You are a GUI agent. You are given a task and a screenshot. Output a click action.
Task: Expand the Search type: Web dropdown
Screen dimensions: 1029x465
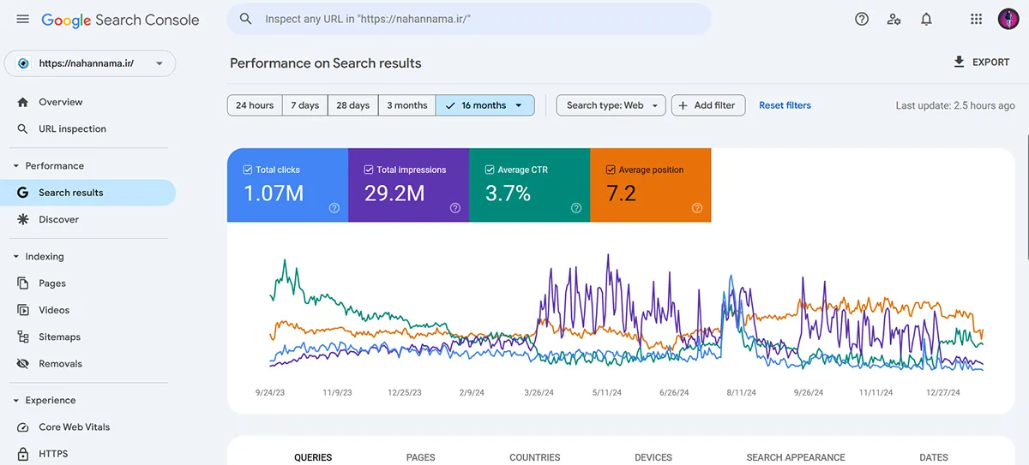tap(611, 105)
